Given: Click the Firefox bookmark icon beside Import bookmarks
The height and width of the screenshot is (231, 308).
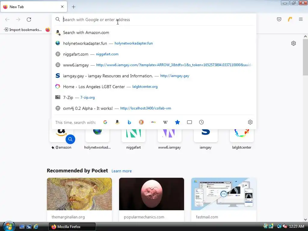Looking at the screenshot, I should tap(48, 30).
